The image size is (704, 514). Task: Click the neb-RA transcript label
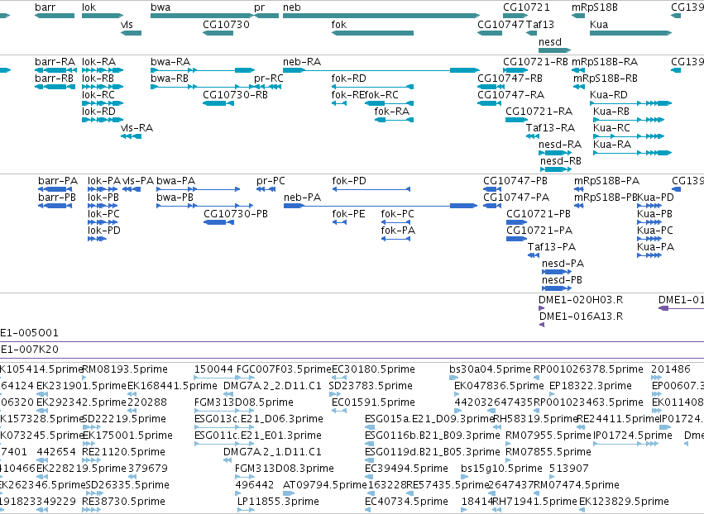pyautogui.click(x=302, y=61)
